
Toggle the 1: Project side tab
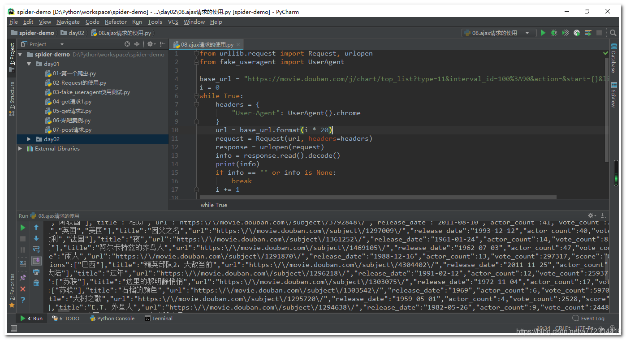pyautogui.click(x=12, y=58)
